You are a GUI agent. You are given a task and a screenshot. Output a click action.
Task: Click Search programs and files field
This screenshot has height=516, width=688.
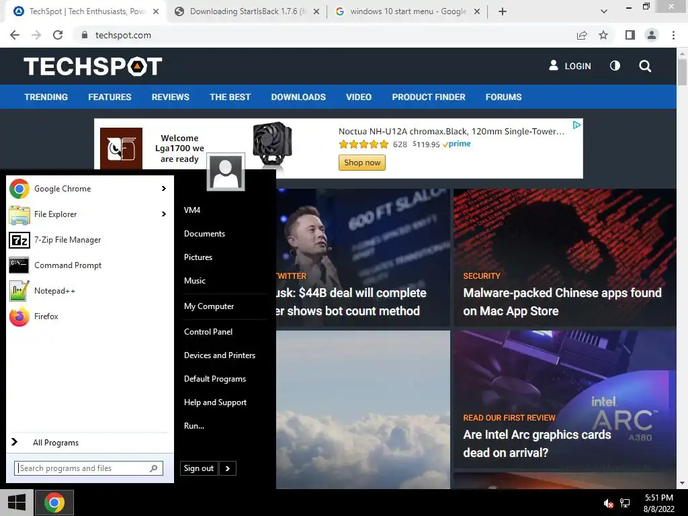click(x=89, y=468)
